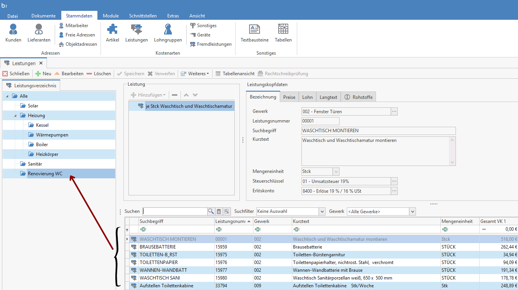Select the Renovierung WC folder

click(45, 173)
